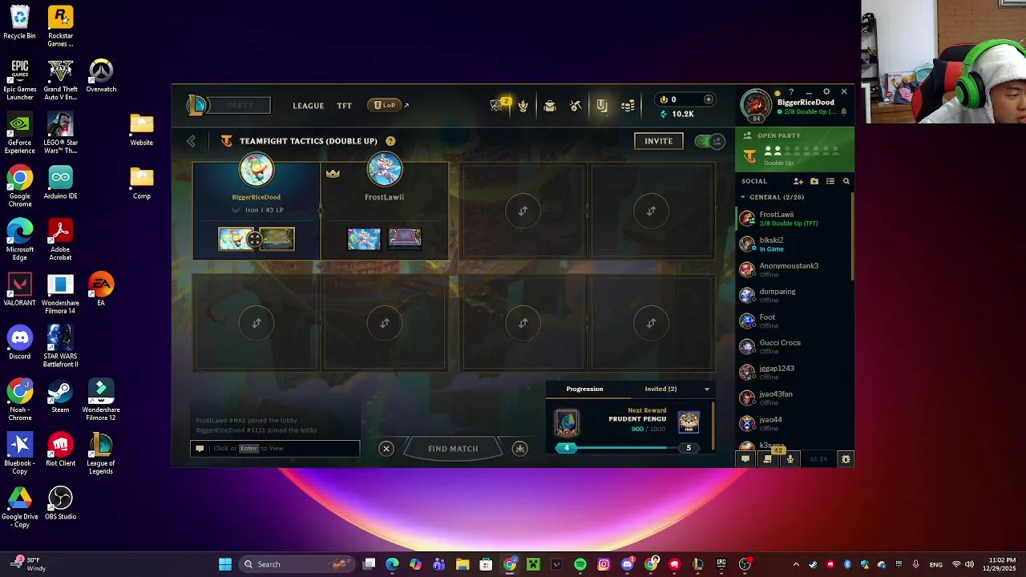Image resolution: width=1026 pixels, height=577 pixels.
Task: Open the LoR launcher link
Action: coord(389,105)
